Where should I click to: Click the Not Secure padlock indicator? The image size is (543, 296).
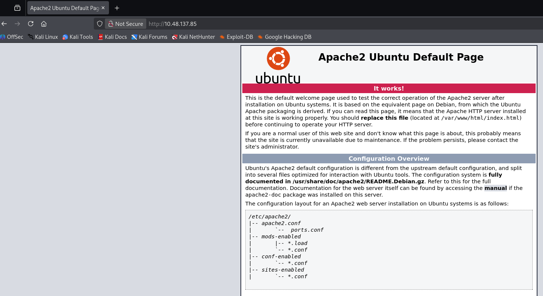tap(126, 24)
